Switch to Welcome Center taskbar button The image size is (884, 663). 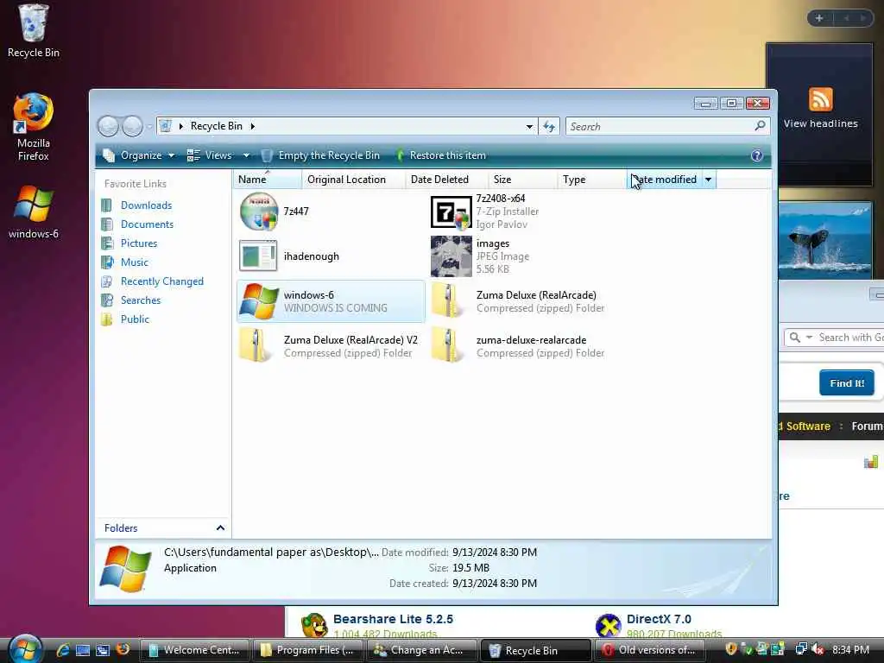coord(194,650)
